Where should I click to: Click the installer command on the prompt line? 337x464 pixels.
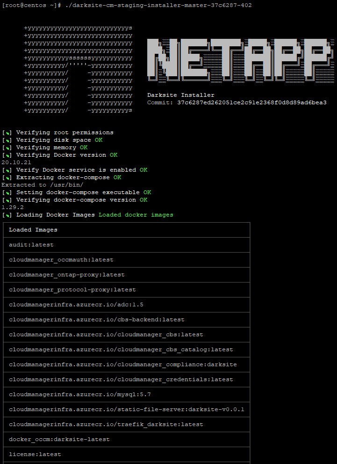158,5
